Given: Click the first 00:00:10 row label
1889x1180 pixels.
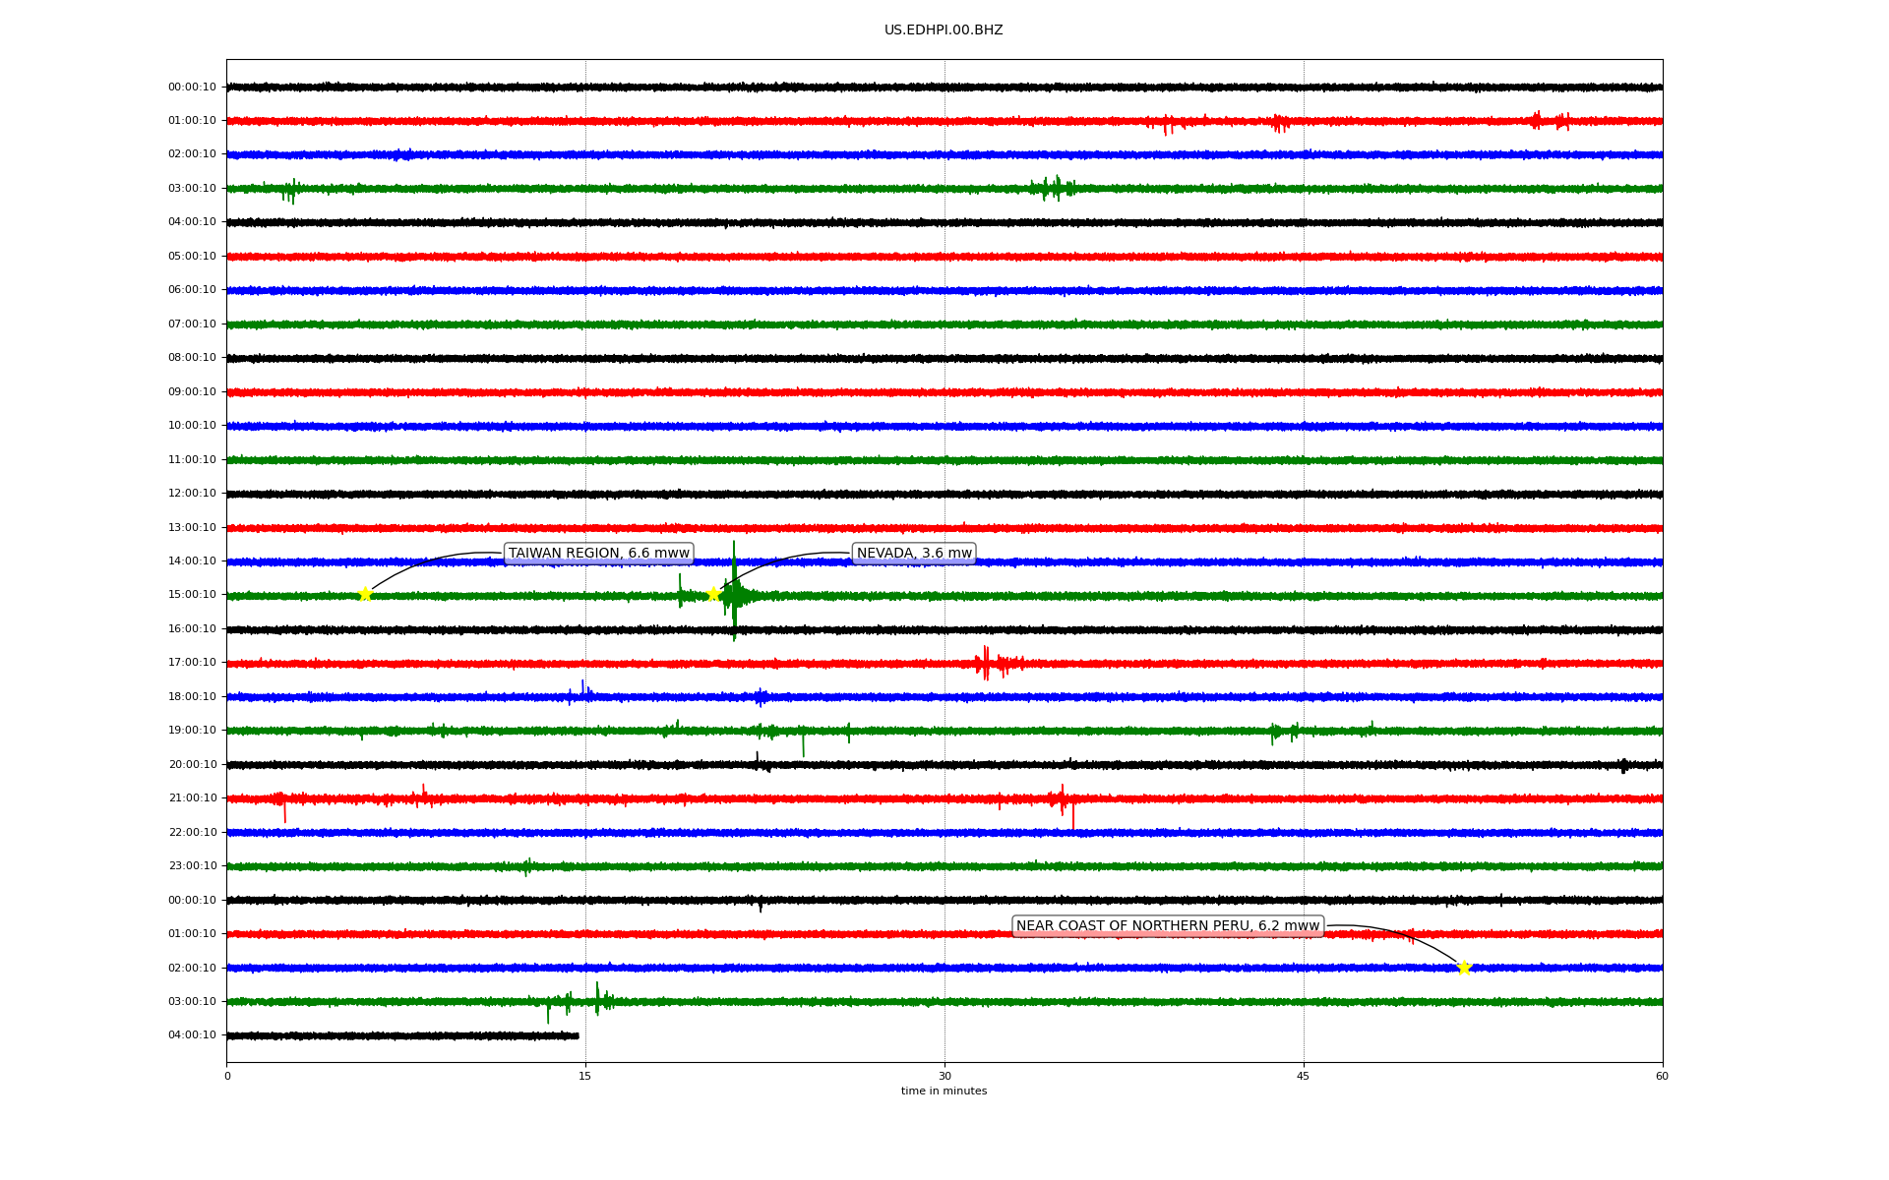Looking at the screenshot, I should 192,88.
